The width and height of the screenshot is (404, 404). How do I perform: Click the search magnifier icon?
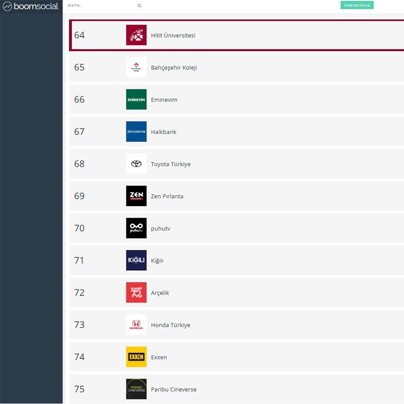point(139,6)
